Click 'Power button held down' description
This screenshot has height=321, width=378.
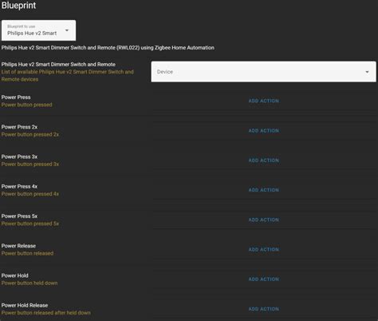(30, 283)
